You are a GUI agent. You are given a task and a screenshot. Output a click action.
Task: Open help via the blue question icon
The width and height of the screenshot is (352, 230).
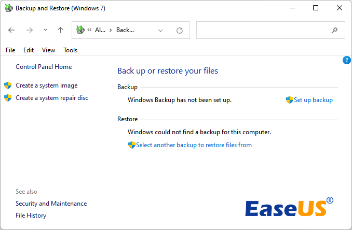click(347, 60)
